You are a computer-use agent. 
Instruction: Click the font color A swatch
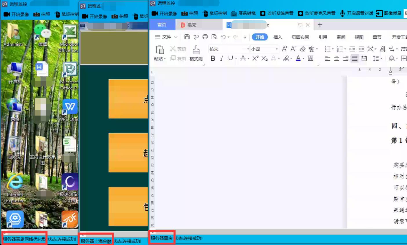pos(298,58)
